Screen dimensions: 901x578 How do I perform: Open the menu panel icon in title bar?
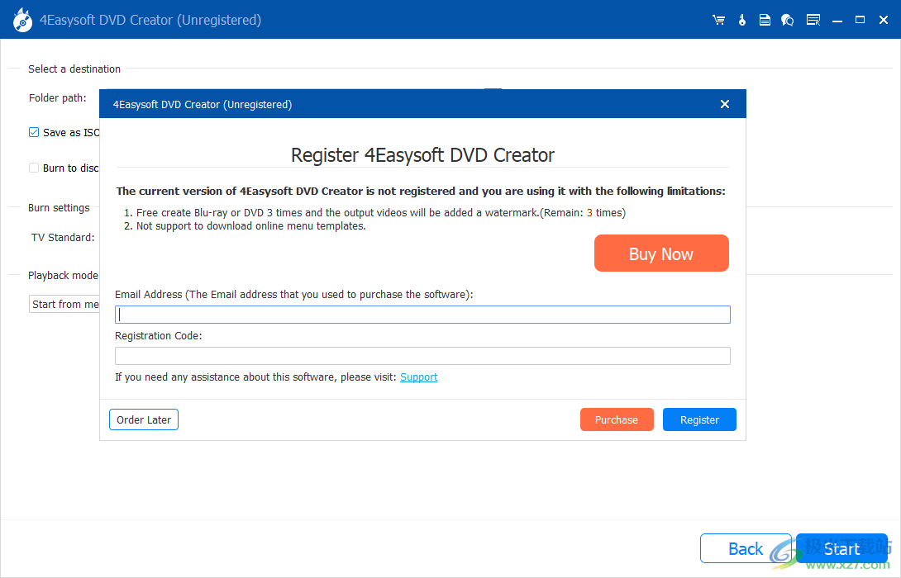tap(813, 19)
